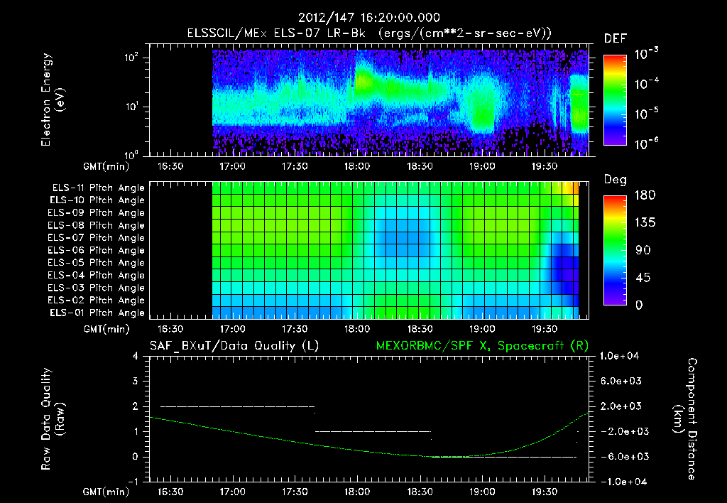
Task: Click GMT(min) label under the electron spectrogram
Action: [106, 166]
